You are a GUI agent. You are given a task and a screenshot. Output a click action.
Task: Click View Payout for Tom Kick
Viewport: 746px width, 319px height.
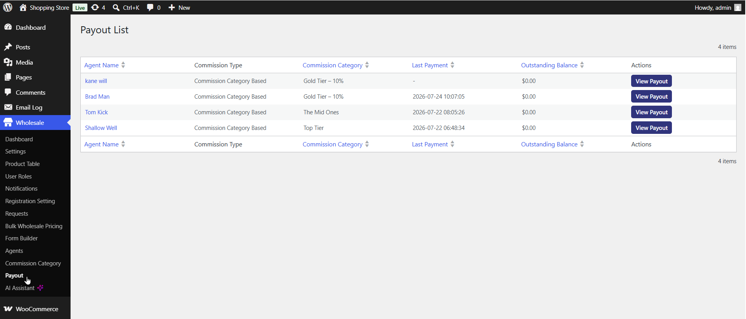coord(651,112)
